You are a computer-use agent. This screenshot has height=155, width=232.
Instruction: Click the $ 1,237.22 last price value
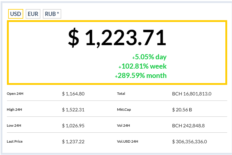point(73,141)
